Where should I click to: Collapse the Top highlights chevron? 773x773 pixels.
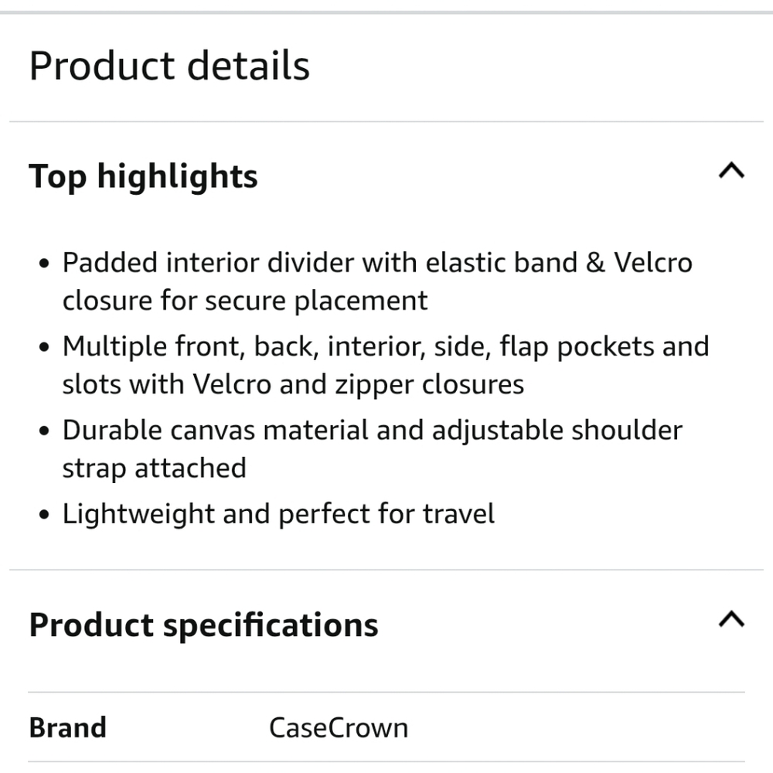tap(731, 171)
